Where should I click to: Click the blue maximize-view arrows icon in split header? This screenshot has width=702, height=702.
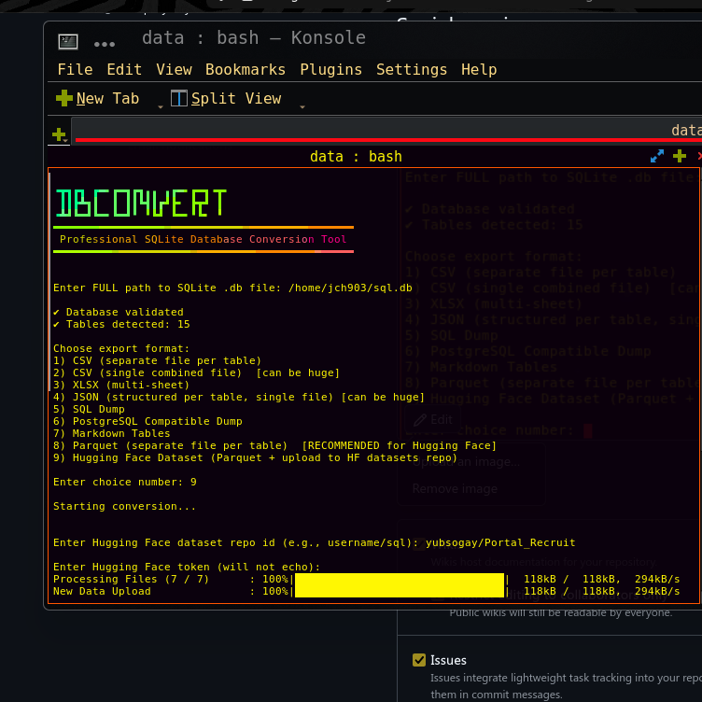pos(657,156)
